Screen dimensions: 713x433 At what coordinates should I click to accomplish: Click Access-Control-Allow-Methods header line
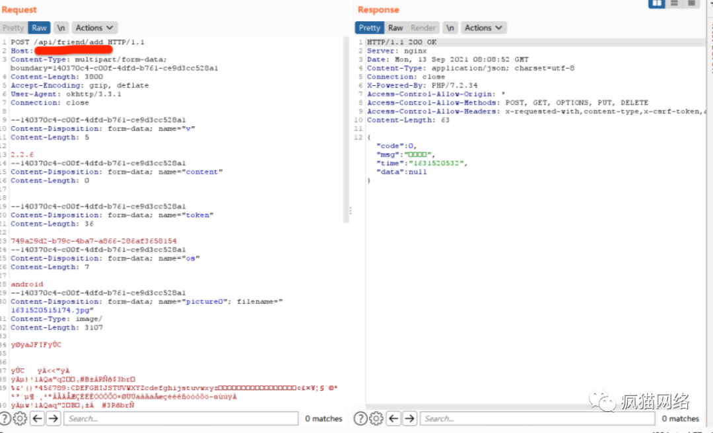[508, 103]
